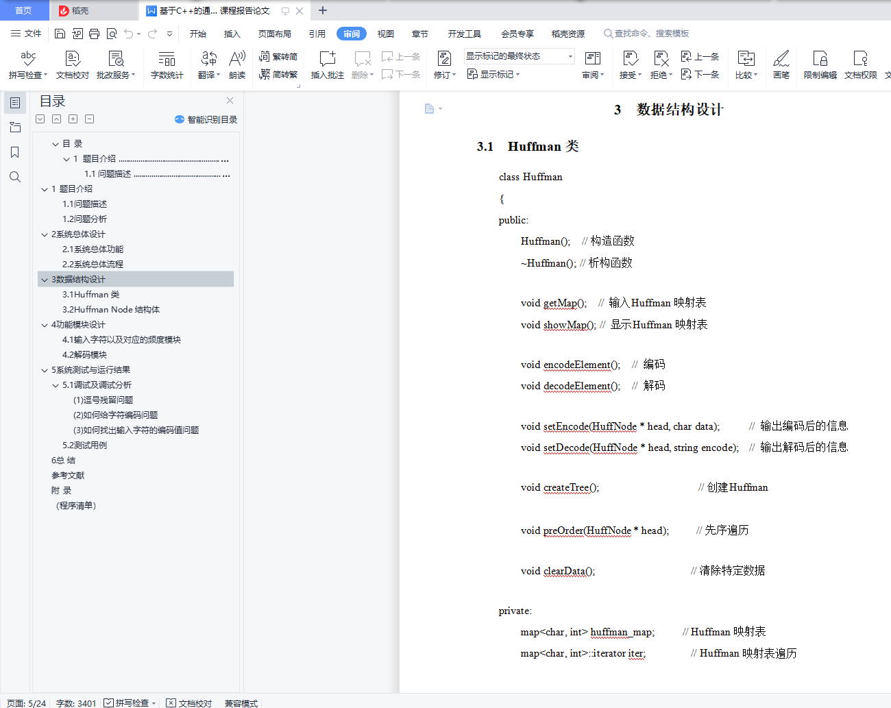Open 限制编辑 restrict editing

coord(820,65)
